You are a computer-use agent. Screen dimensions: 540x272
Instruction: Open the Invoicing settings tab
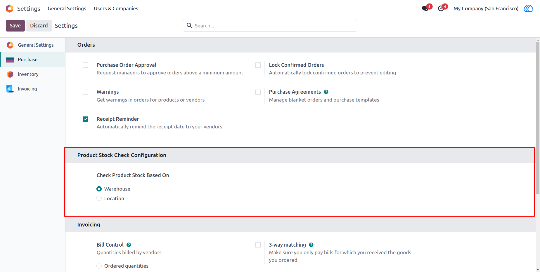[x=33, y=89]
